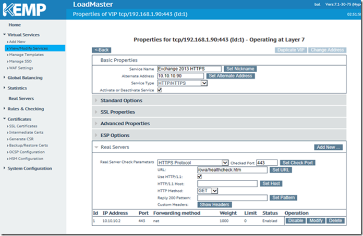Expand Rules & Checking menu

click(x=26, y=109)
